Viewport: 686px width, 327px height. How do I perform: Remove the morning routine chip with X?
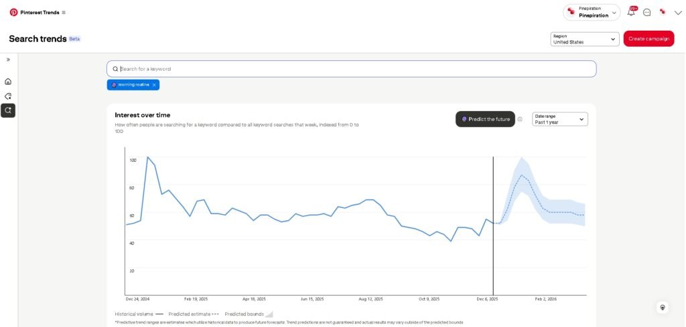[154, 85]
